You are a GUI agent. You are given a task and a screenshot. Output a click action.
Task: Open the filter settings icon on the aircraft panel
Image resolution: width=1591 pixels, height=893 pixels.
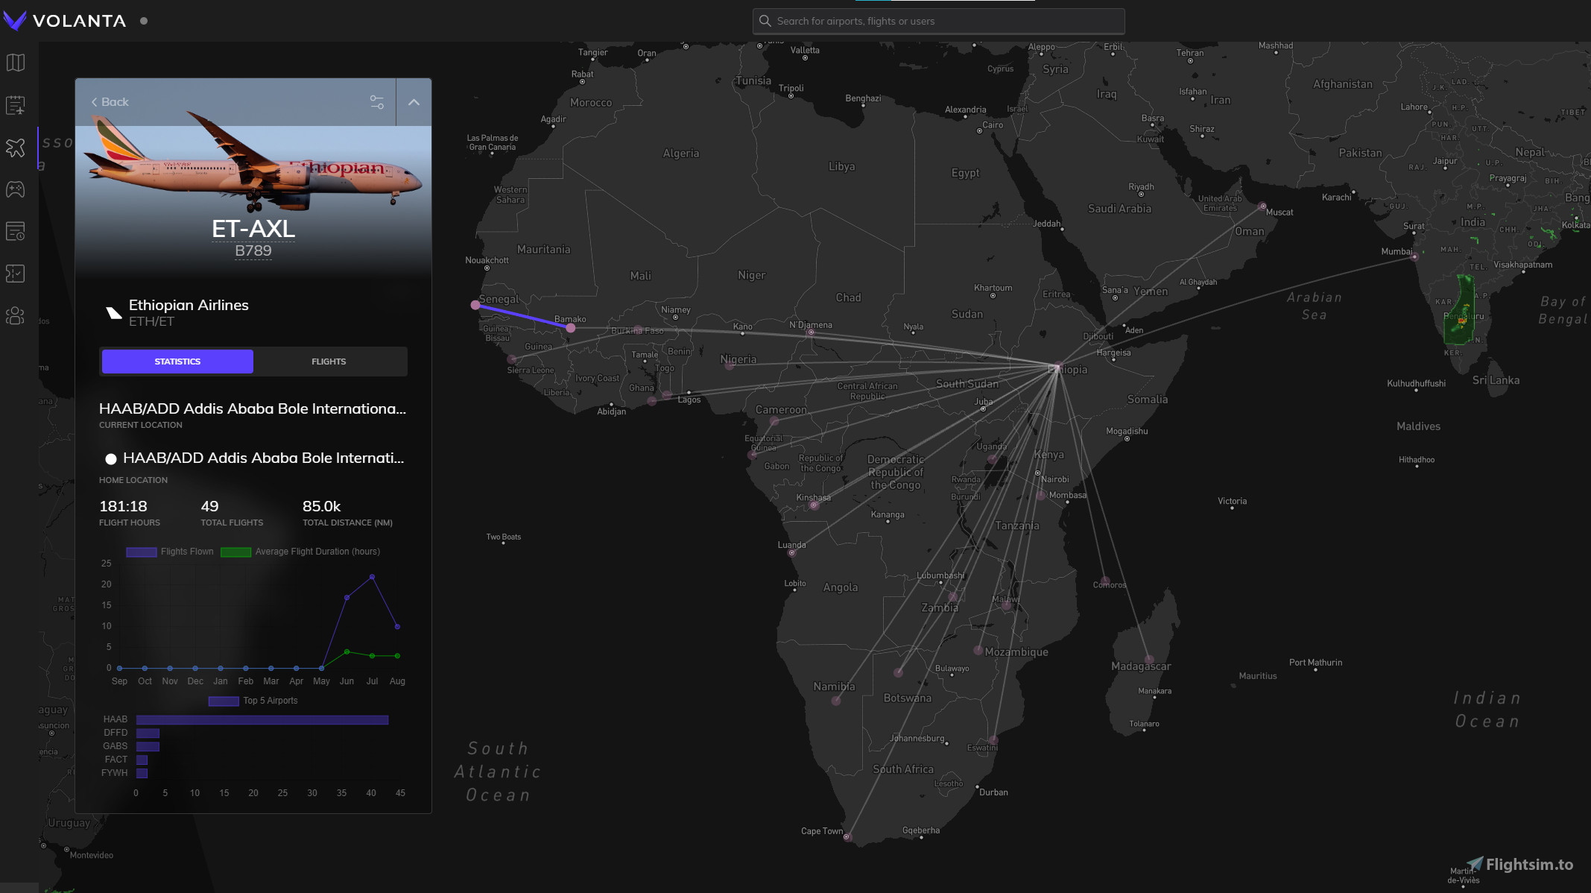click(x=376, y=102)
